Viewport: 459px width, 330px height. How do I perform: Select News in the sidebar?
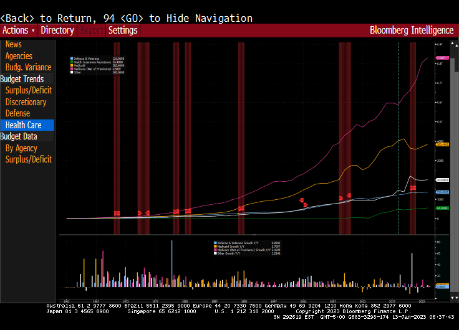(14, 44)
